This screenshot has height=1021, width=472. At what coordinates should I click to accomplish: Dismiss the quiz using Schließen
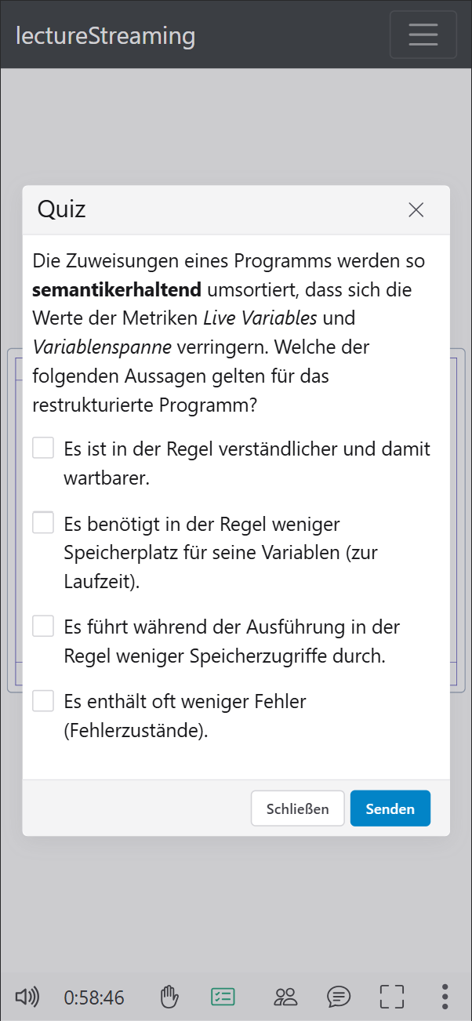pyautogui.click(x=297, y=808)
